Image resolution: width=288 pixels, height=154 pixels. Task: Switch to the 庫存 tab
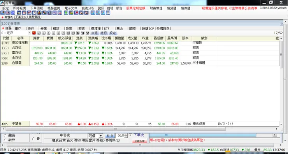[18, 29]
